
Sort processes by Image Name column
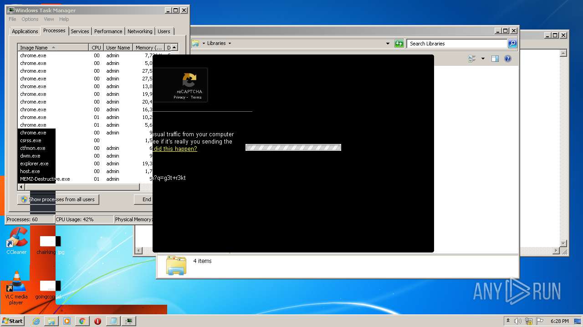53,48
